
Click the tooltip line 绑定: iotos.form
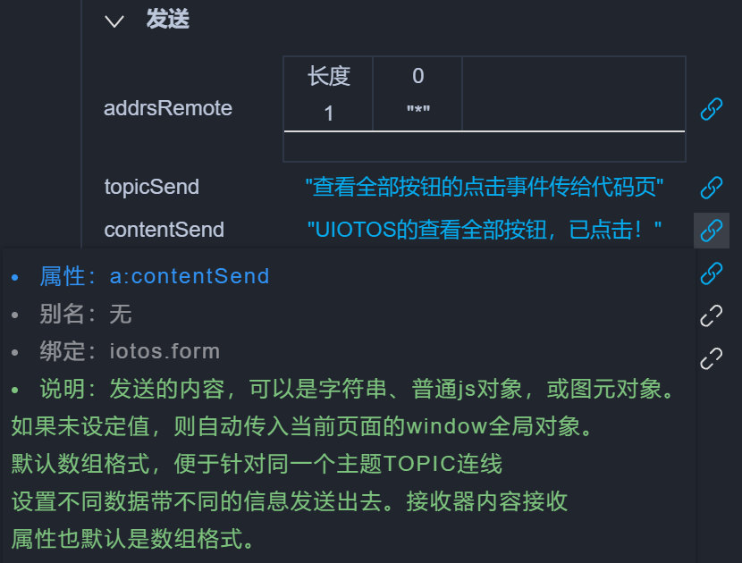[x=130, y=351]
